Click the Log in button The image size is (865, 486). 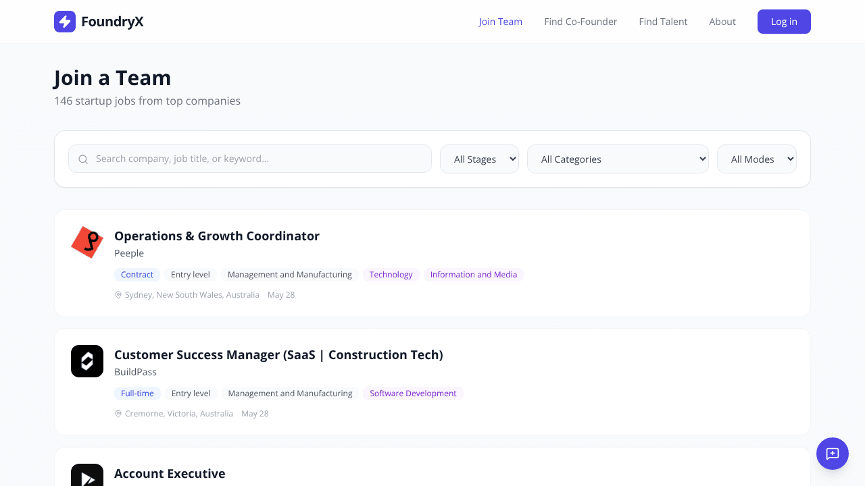pos(784,22)
